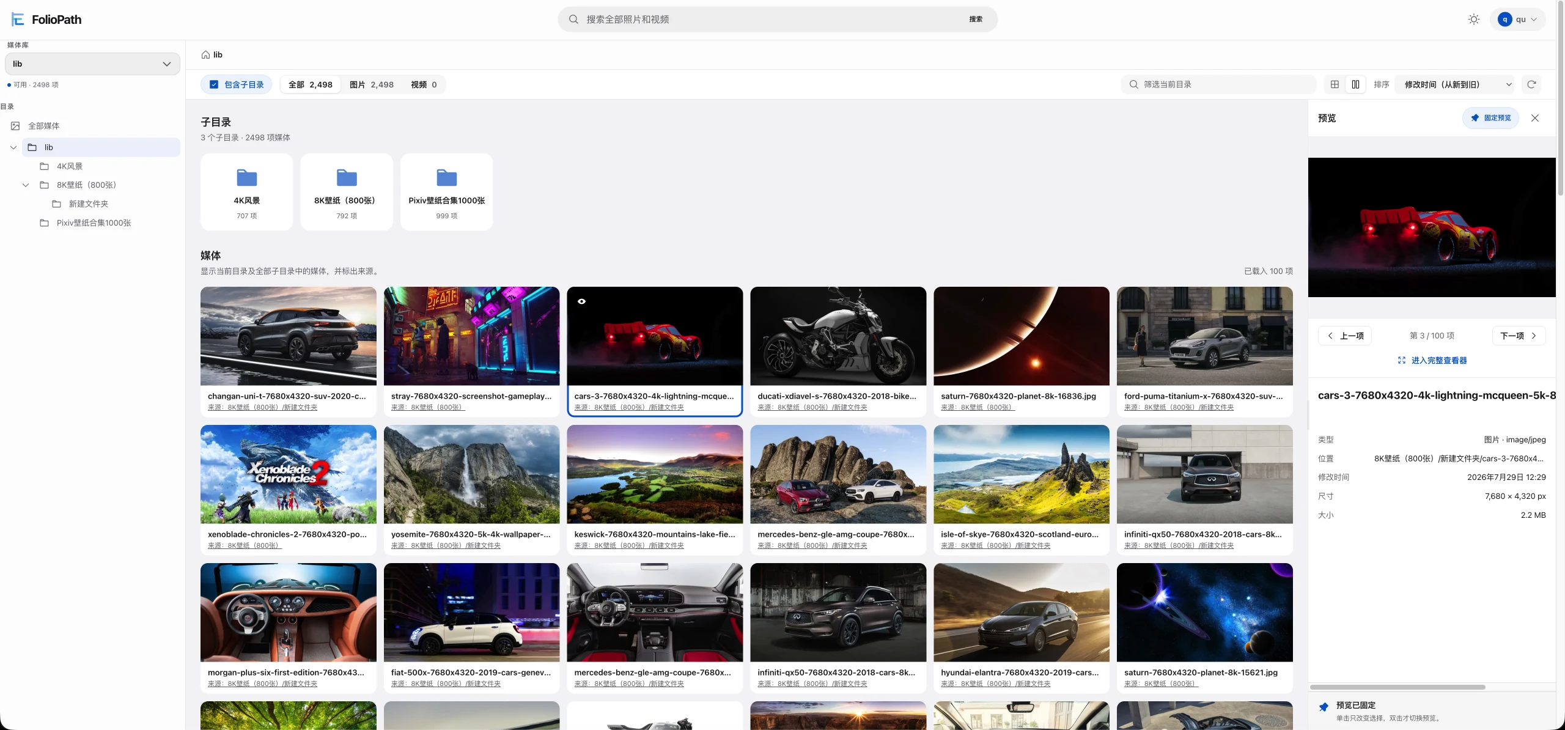Click the search magnifier icon in top bar
1565x730 pixels.
(x=573, y=20)
